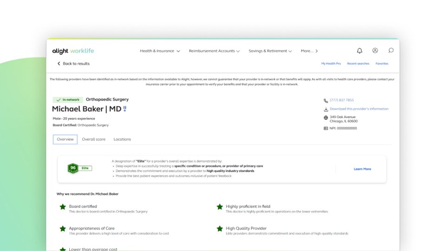Open the user profile icon

coord(375,50)
